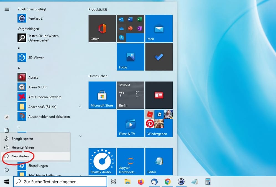Click the taskbar search box
This screenshot has height=187, width=276.
pos(60,182)
